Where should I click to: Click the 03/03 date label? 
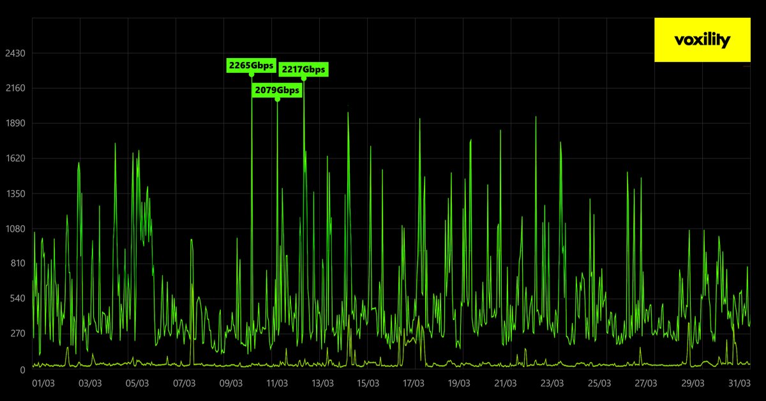(90, 384)
